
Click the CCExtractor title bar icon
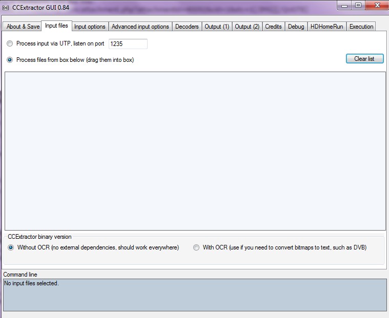pyautogui.click(x=6, y=8)
